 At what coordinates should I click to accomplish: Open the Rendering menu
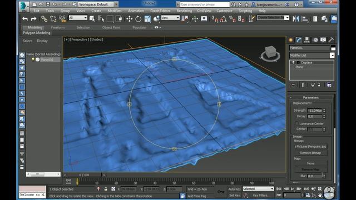[184, 11]
